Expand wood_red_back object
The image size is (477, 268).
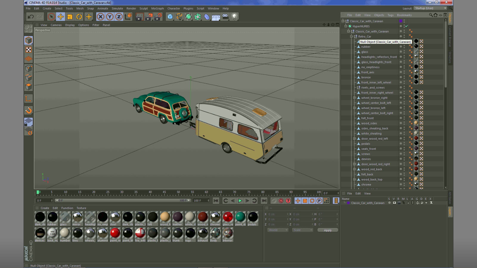point(354,169)
